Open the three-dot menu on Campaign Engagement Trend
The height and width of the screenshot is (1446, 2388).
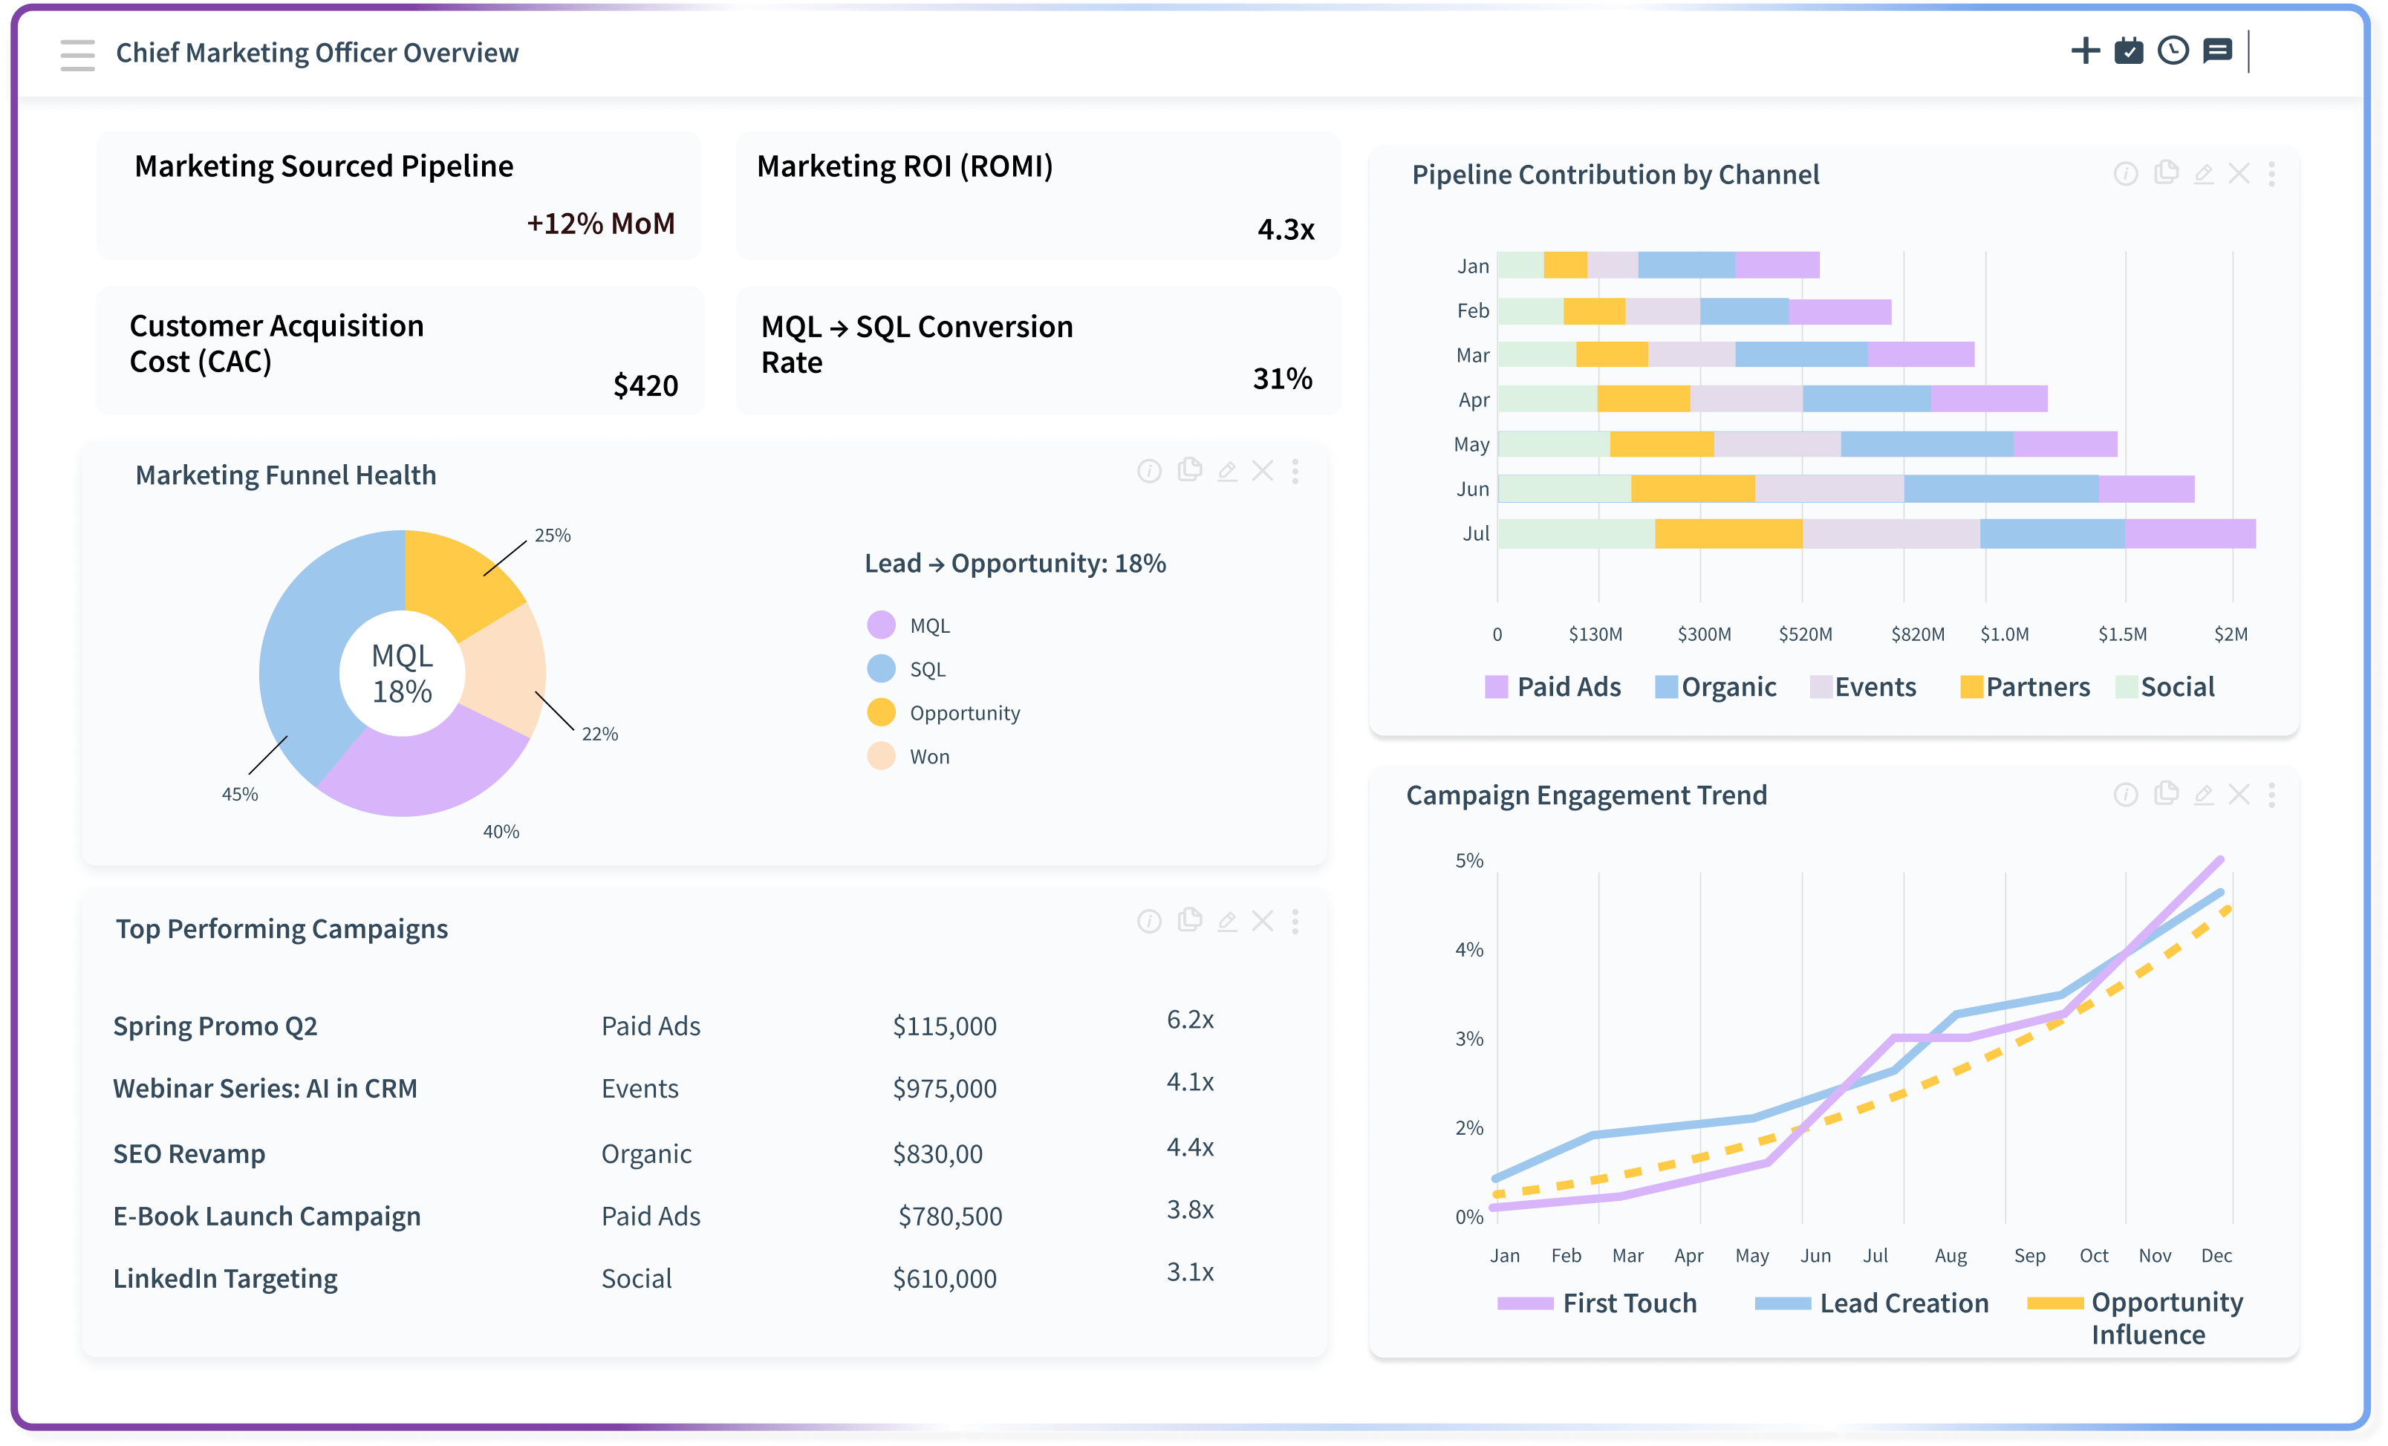pos(2273,794)
